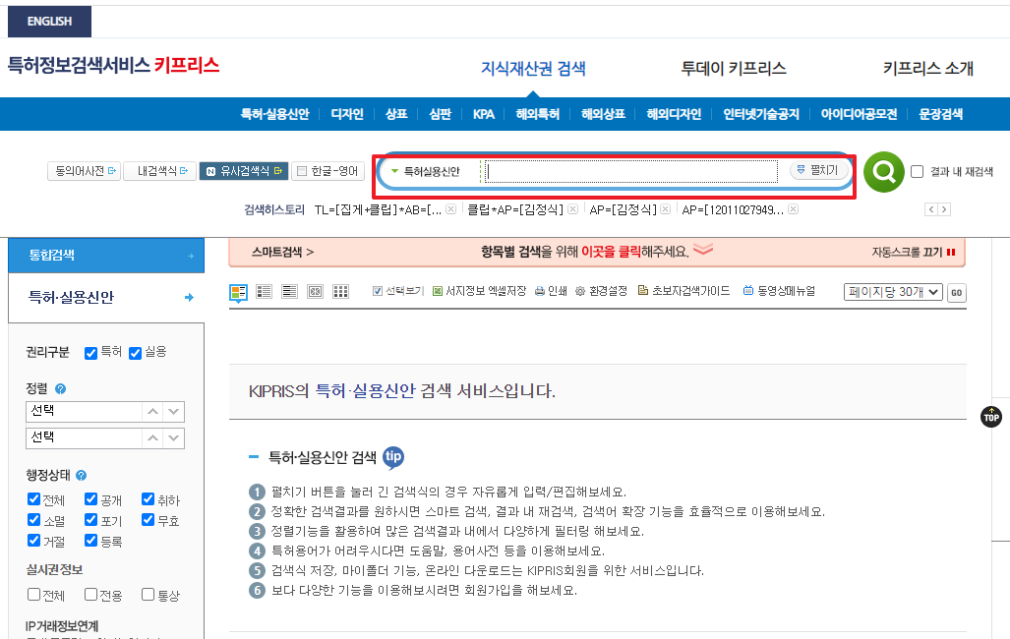Check the 전용 license checkbox
This screenshot has height=639, width=1010.
pyautogui.click(x=90, y=594)
